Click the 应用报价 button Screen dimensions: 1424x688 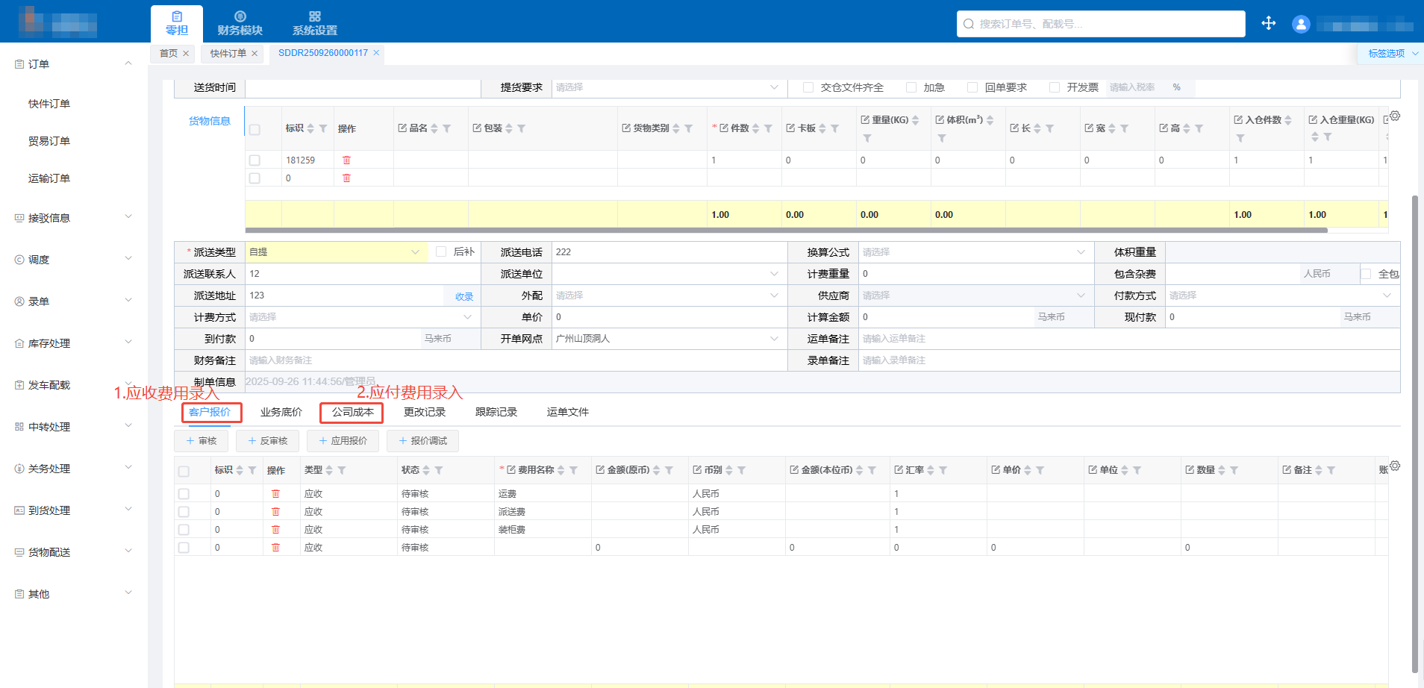pos(343,441)
